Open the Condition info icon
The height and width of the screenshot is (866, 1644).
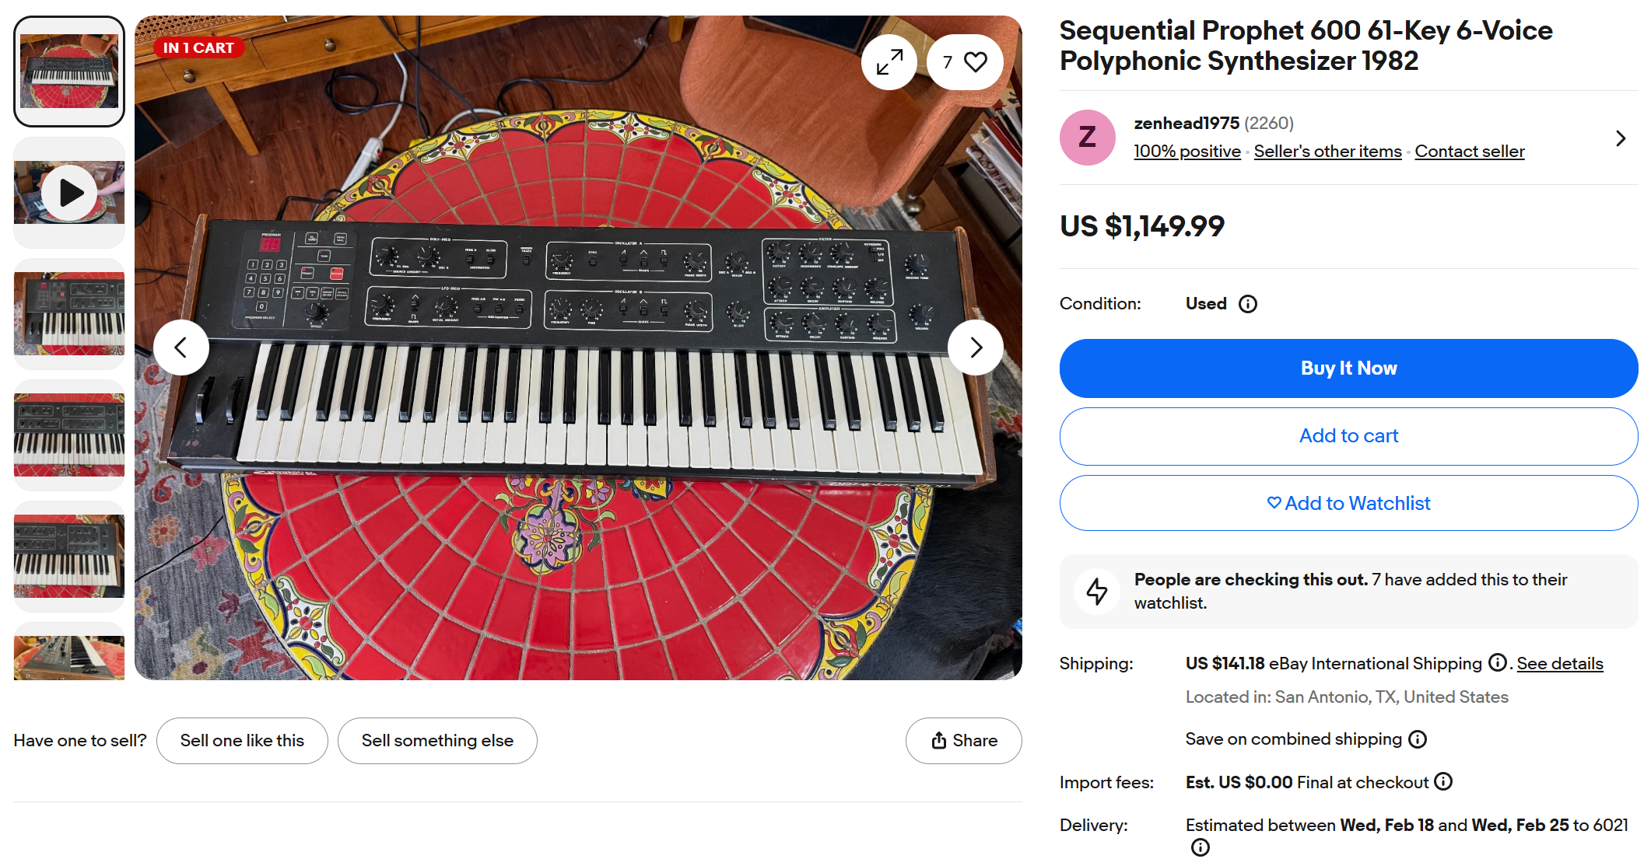pyautogui.click(x=1248, y=304)
